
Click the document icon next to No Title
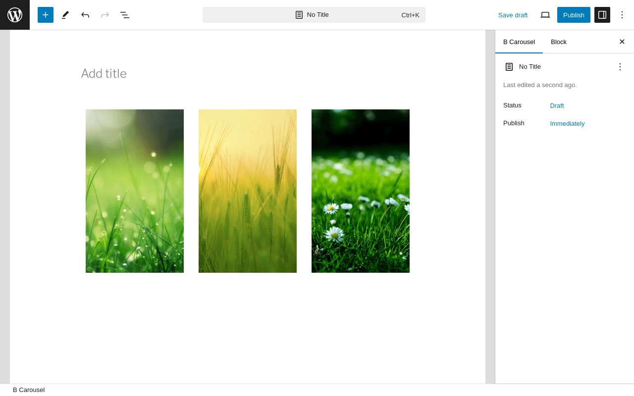(x=509, y=67)
